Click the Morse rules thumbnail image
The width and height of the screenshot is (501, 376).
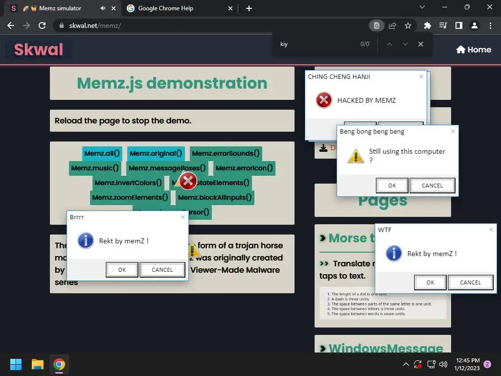[x=383, y=303]
